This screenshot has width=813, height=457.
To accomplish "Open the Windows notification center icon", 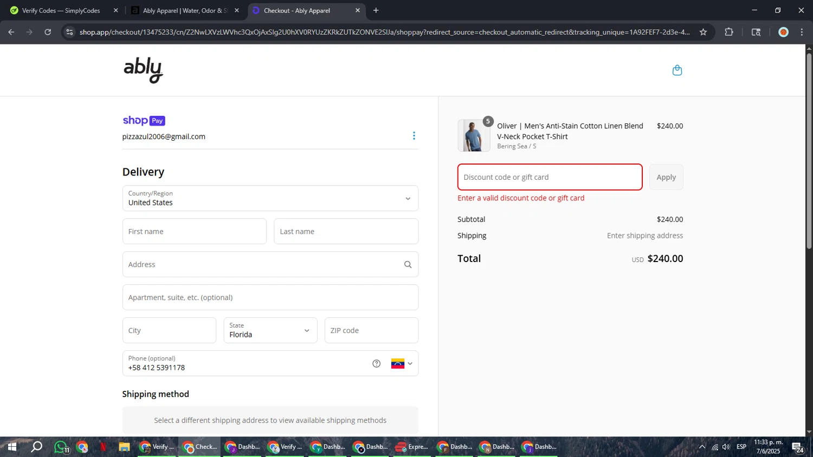I will [x=798, y=447].
